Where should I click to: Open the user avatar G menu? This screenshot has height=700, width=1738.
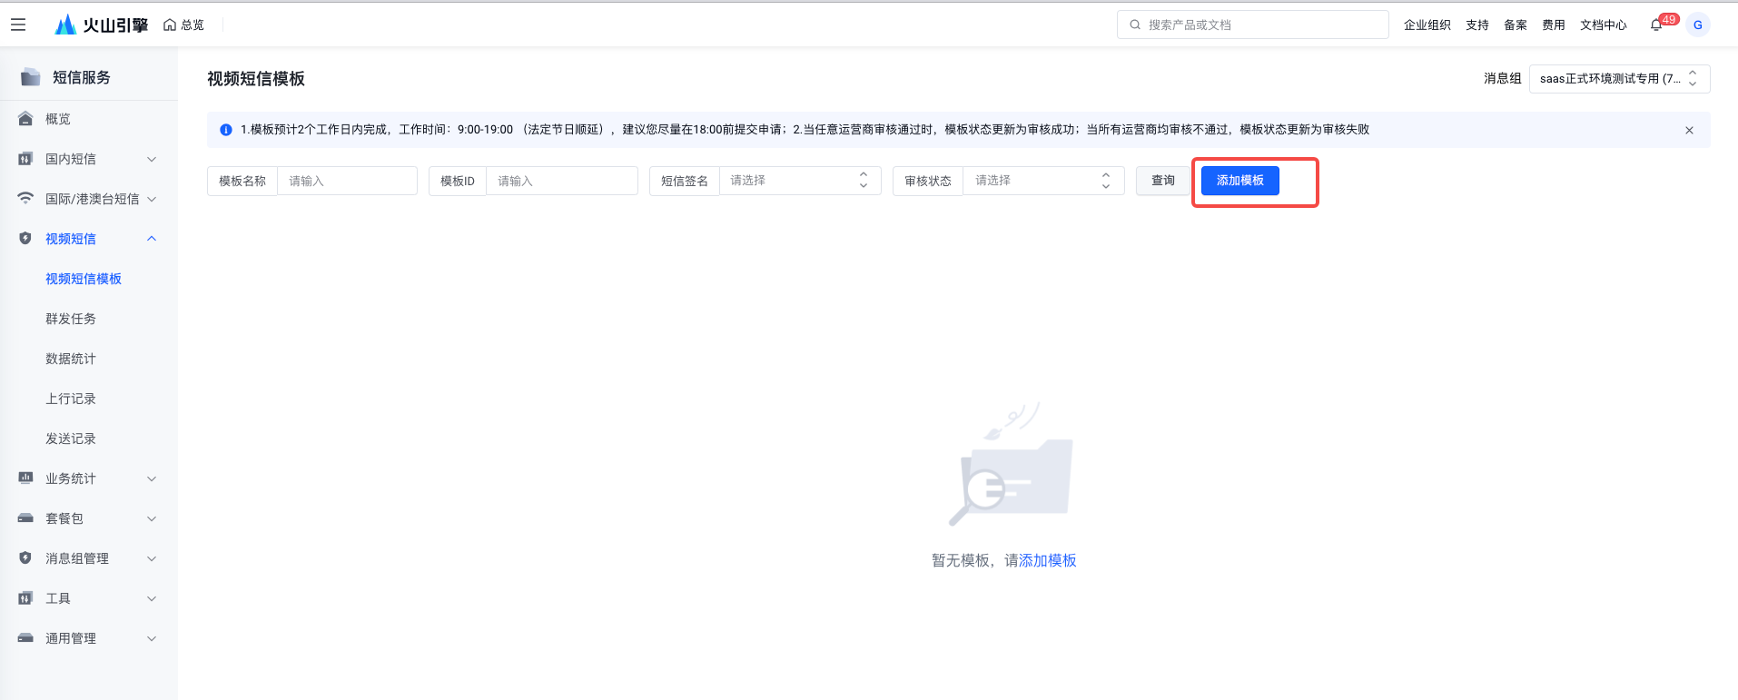[x=1697, y=25]
